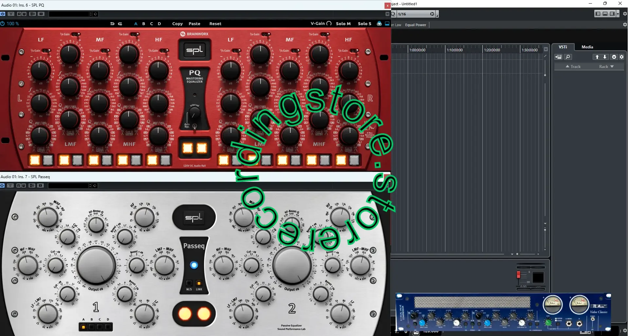This screenshot has width=628, height=336.
Task: Select Passeq setting C button
Action: click(x=100, y=327)
